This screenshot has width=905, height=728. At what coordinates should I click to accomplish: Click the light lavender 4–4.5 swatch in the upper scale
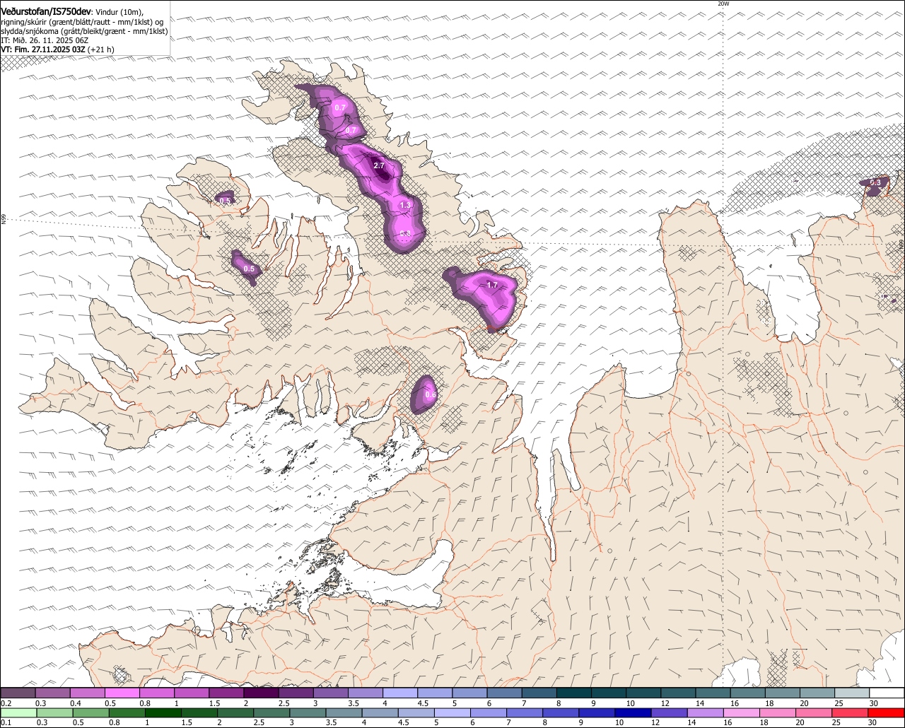click(x=400, y=693)
